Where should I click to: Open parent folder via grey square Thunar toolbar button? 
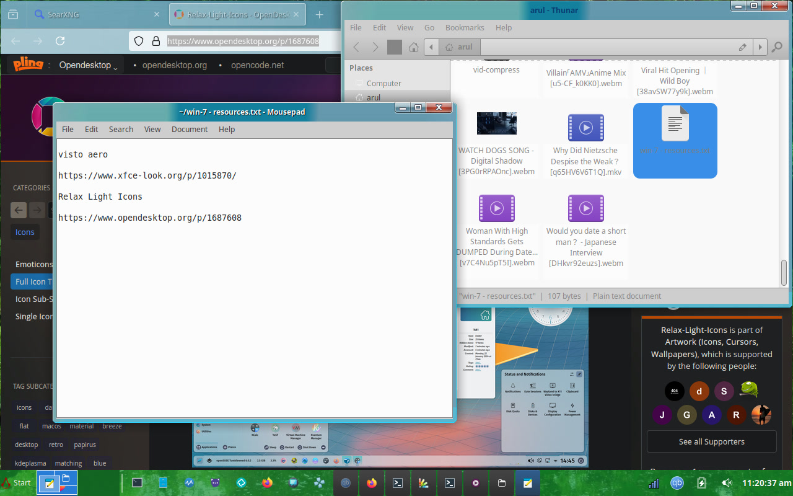point(395,46)
